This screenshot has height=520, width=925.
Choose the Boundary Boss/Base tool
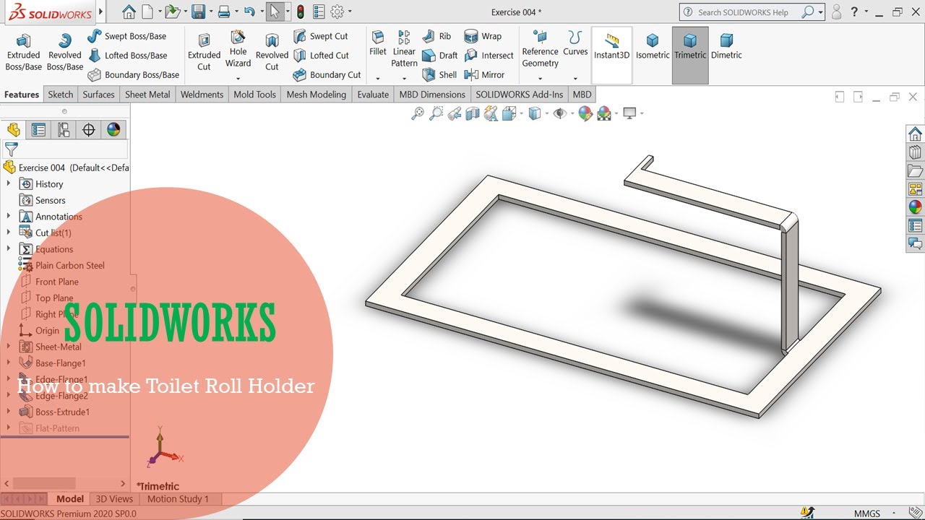pyautogui.click(x=134, y=74)
